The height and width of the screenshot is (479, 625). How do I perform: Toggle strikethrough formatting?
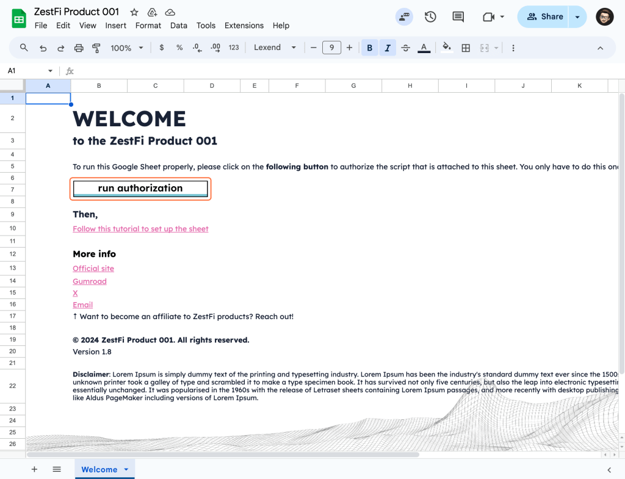[x=406, y=47]
